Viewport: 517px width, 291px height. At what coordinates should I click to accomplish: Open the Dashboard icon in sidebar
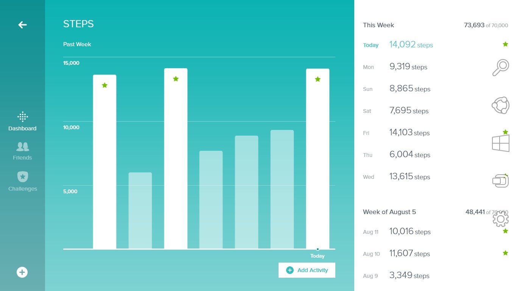[23, 117]
